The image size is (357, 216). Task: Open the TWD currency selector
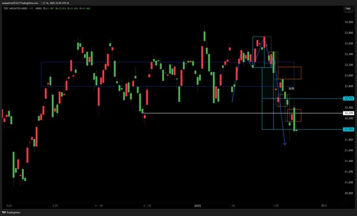tap(348, 9)
